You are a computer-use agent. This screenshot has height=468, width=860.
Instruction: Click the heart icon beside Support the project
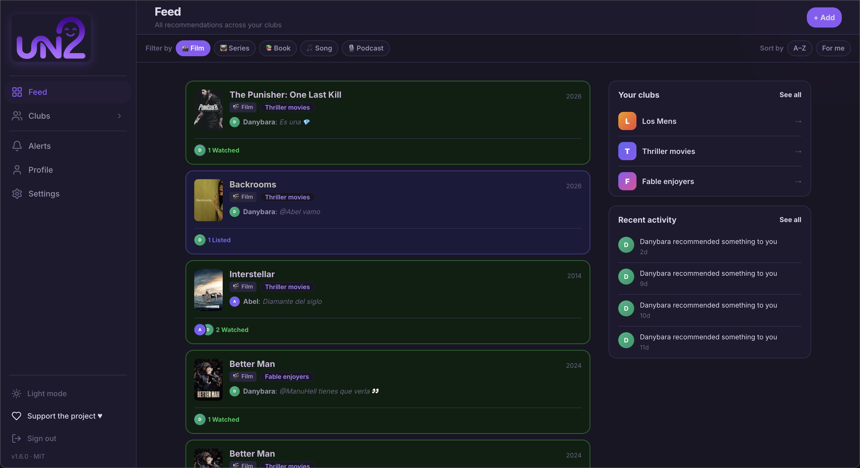pos(16,416)
